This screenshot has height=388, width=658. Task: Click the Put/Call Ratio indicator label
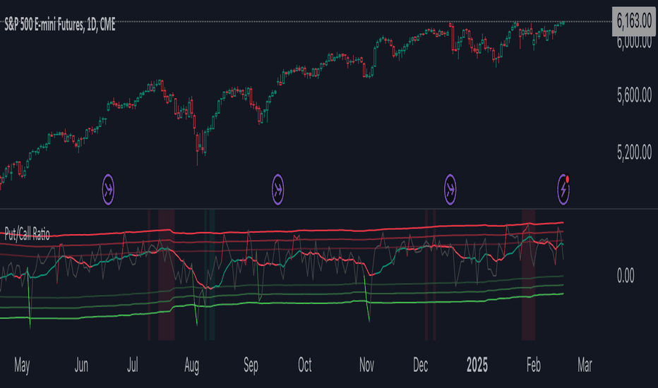point(27,234)
